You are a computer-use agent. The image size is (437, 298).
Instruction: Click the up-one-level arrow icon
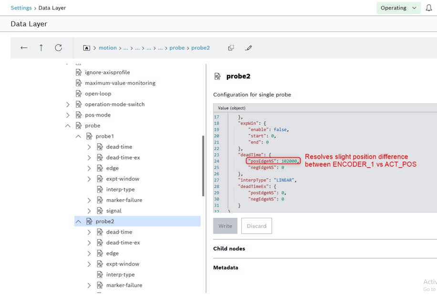(x=41, y=48)
